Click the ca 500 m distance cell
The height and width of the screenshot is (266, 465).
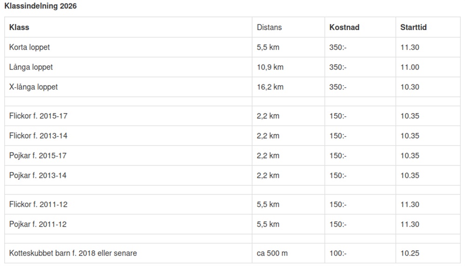[272, 253]
